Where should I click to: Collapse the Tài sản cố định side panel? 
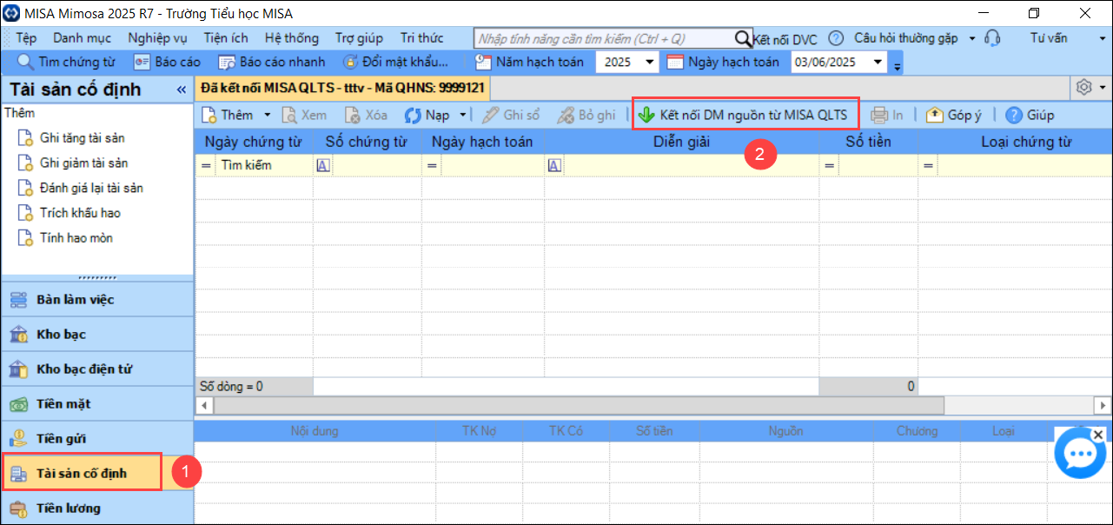tap(182, 90)
